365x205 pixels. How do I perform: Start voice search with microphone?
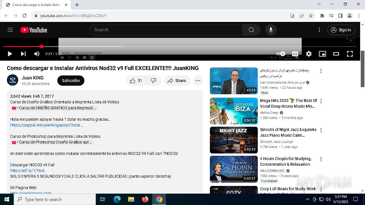click(271, 30)
